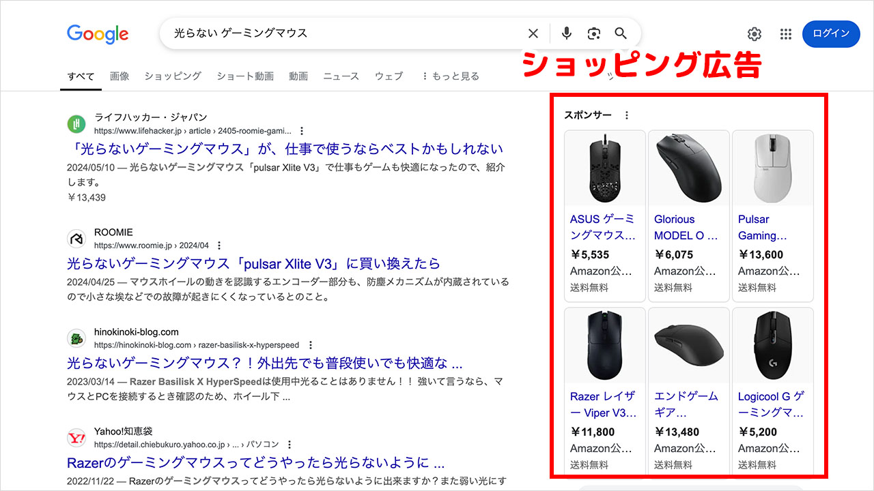The width and height of the screenshot is (874, 491).
Task: Click the Yahoo!知恵袋 site name text
Action: point(123,431)
